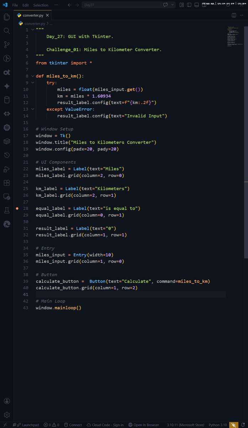
Task: Click Connect in the status bar
Action: [x=73, y=425]
